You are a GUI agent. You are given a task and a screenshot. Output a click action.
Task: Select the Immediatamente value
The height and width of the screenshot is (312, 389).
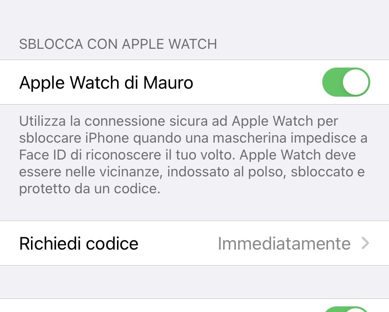click(x=284, y=244)
